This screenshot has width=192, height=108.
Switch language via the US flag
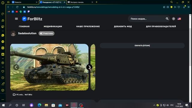(x=179, y=19)
